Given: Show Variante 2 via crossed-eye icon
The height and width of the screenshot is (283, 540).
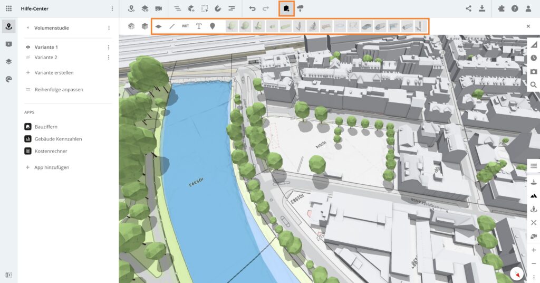Looking at the screenshot, I should (28, 57).
